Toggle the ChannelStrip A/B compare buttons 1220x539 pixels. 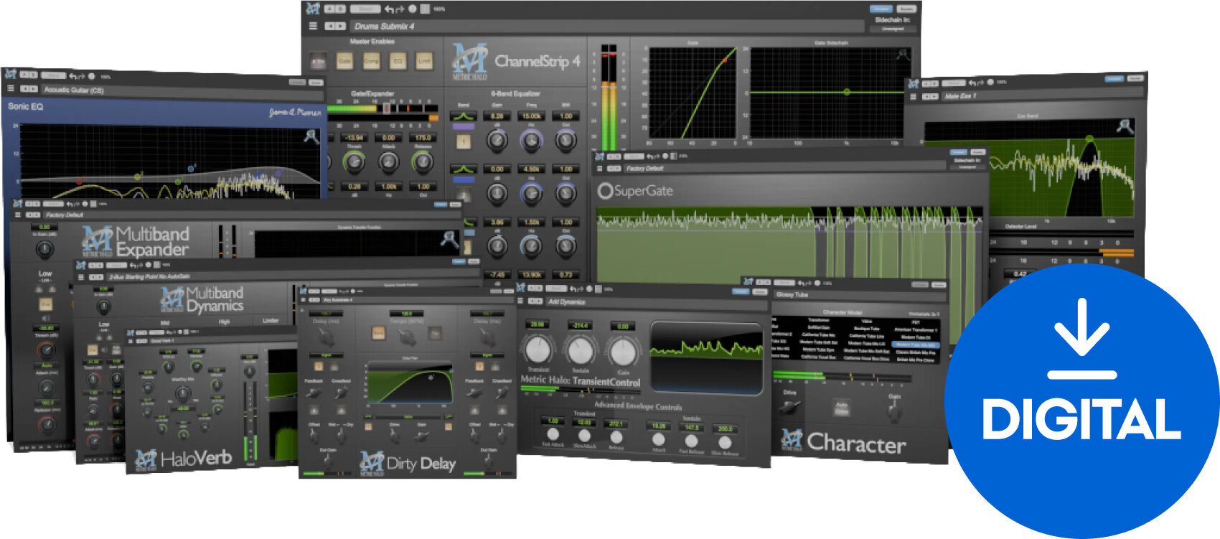click(335, 9)
